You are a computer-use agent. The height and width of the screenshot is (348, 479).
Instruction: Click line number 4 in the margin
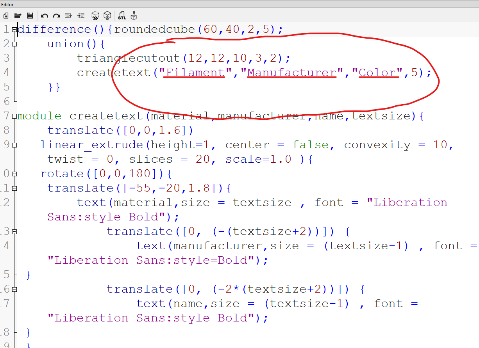point(6,73)
